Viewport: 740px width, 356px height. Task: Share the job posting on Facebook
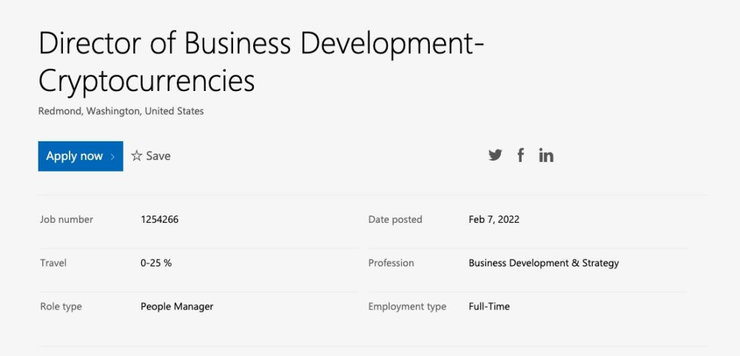(521, 155)
